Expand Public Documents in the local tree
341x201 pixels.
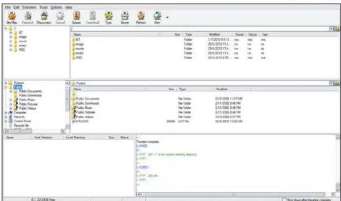(10, 92)
